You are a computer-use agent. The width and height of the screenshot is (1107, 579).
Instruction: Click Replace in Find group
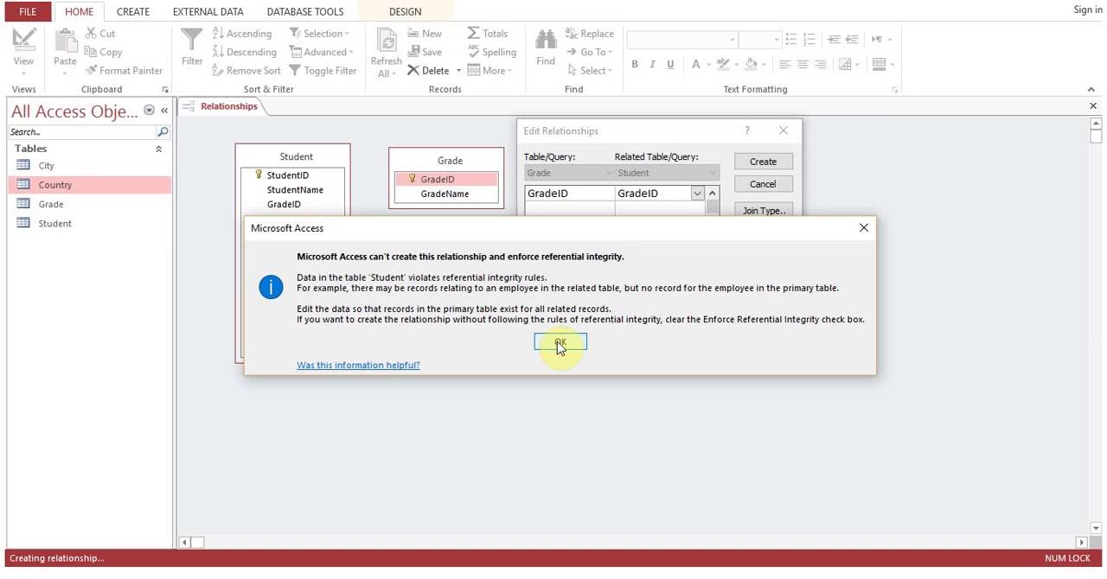[x=590, y=33]
